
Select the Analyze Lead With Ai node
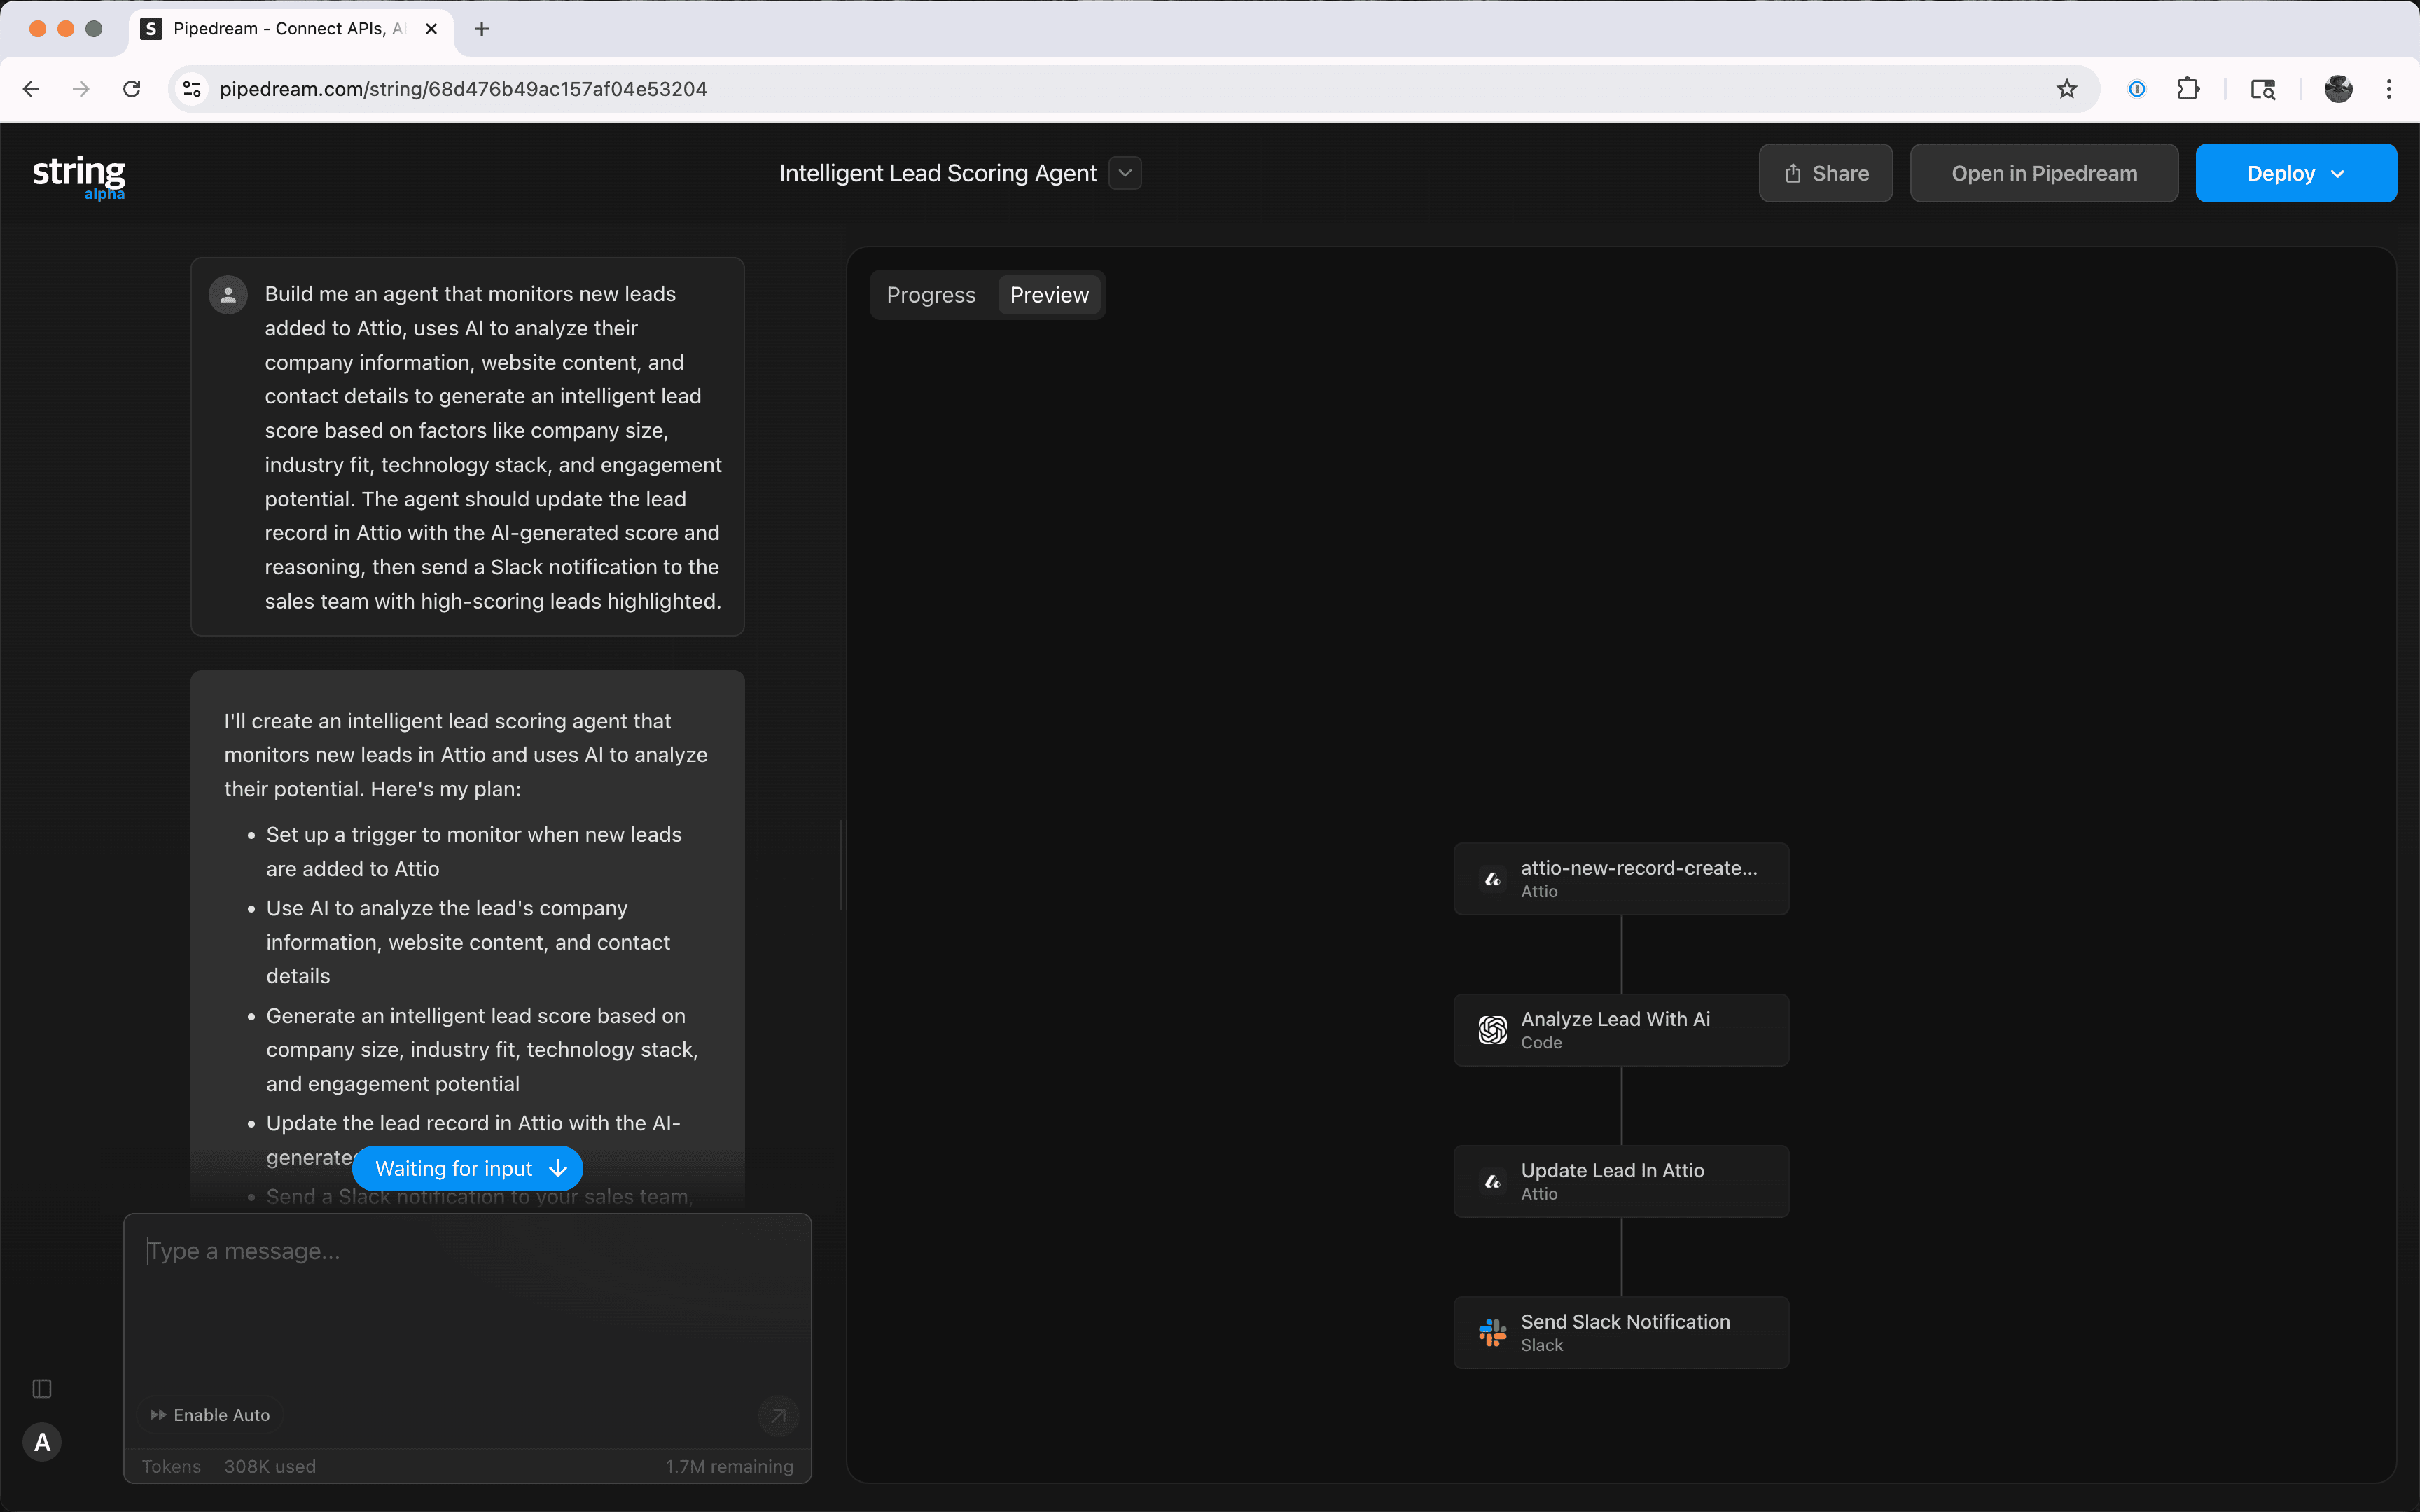point(1620,1030)
